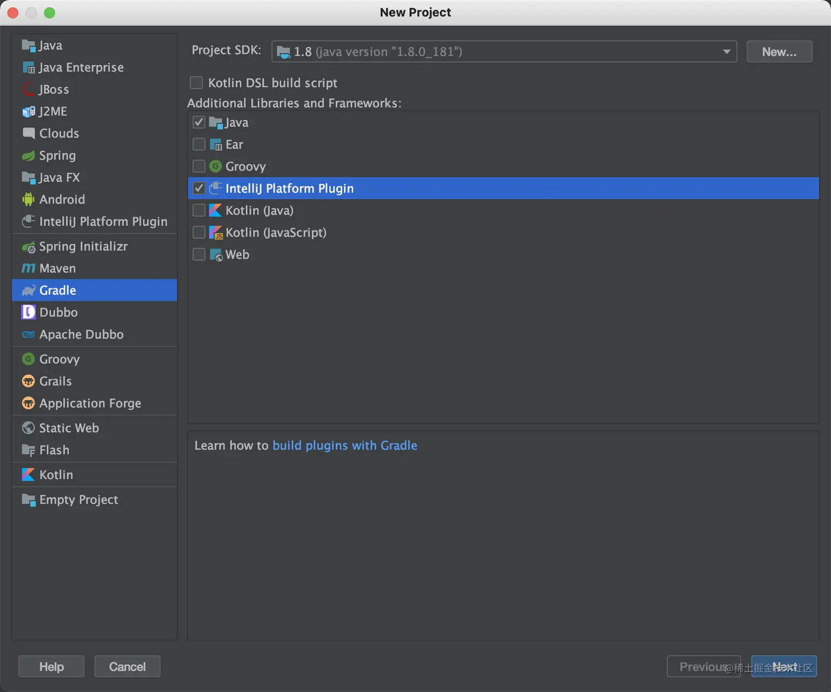
Task: Tick the Web framework checkbox
Action: pos(199,254)
